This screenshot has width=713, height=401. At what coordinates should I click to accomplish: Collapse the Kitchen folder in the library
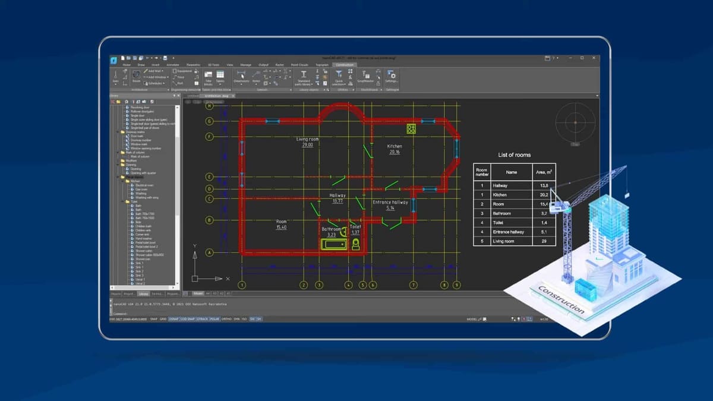click(x=123, y=181)
